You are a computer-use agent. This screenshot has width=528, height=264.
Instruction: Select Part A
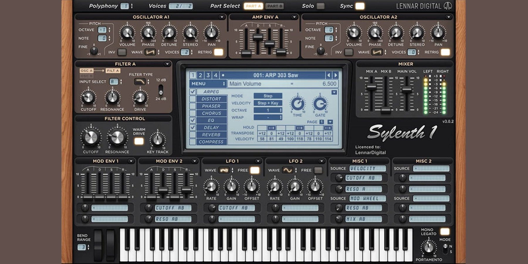pyautogui.click(x=253, y=6)
